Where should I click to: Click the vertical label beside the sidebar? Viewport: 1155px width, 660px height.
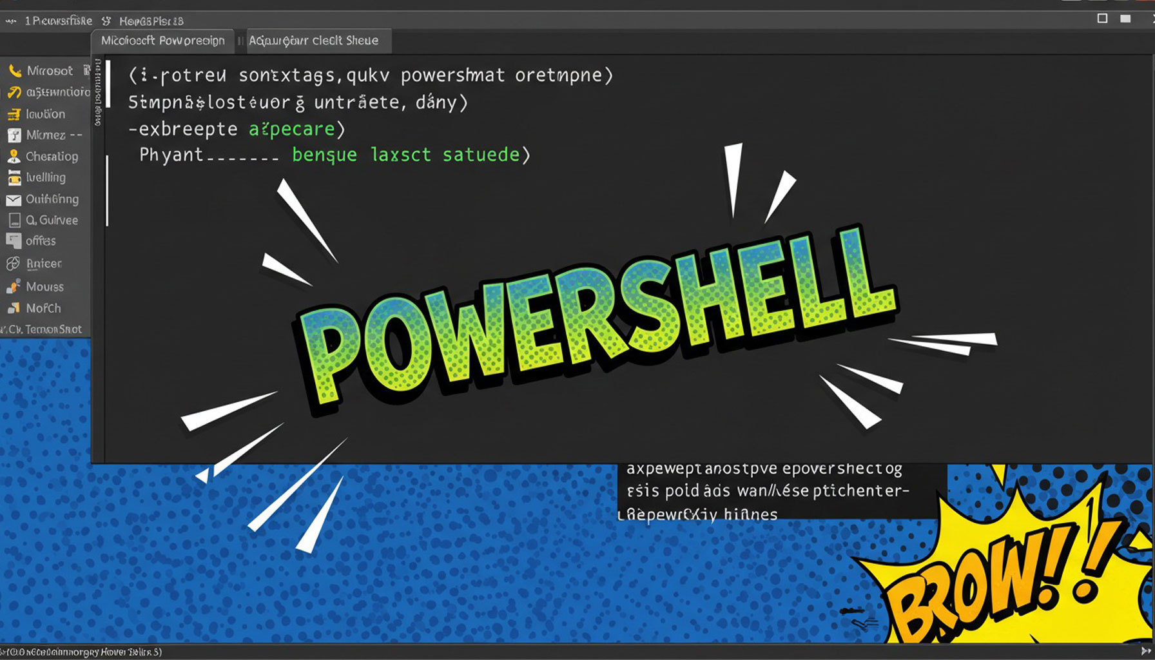(98, 92)
